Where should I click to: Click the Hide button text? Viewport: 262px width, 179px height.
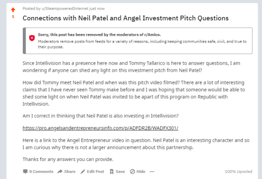pos(141,171)
